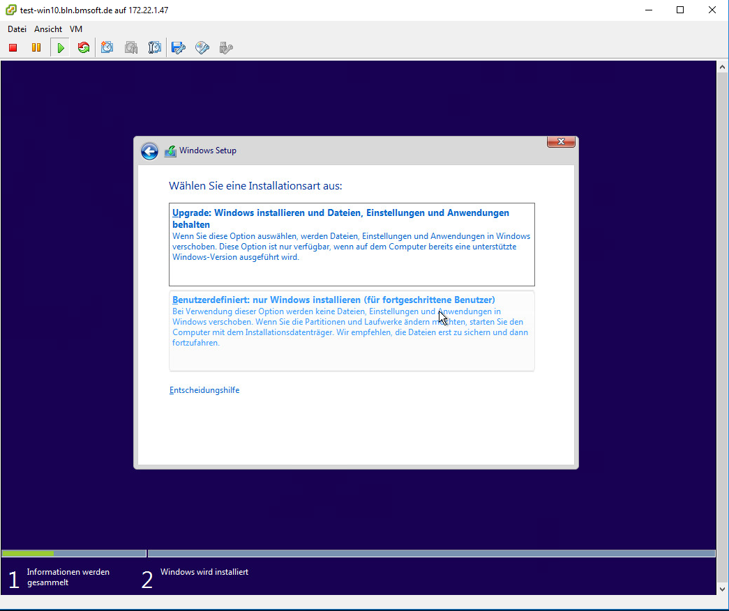The height and width of the screenshot is (611, 729).
Task: Open the Ansicht menu
Action: (x=48, y=29)
